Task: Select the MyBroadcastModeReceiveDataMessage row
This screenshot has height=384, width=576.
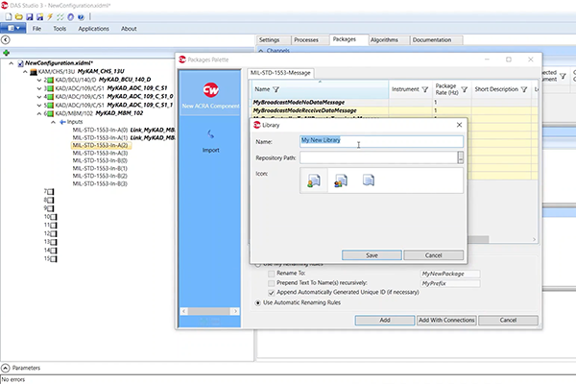Action: tap(393, 110)
